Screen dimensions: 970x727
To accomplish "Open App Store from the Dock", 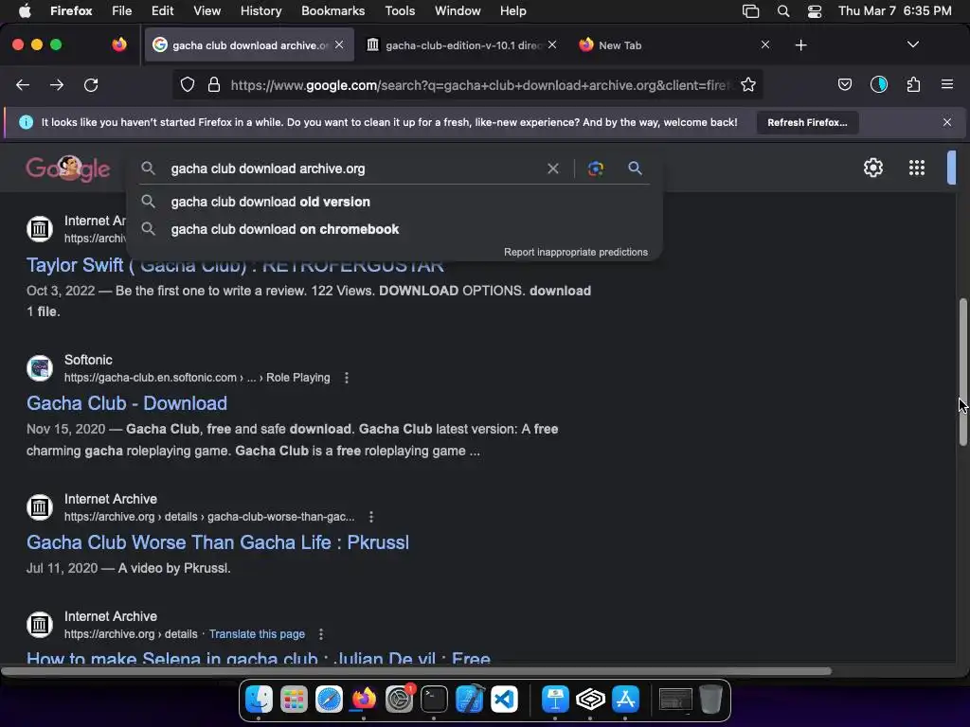I will (x=625, y=700).
